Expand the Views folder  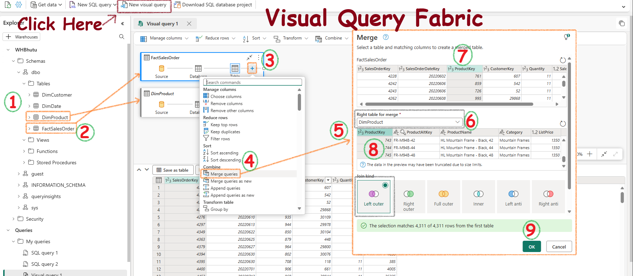point(24,140)
